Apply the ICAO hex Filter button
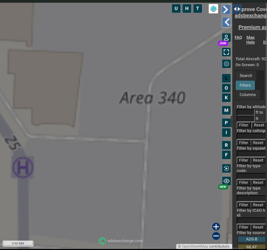The width and height of the screenshot is (267, 250). click(243, 227)
